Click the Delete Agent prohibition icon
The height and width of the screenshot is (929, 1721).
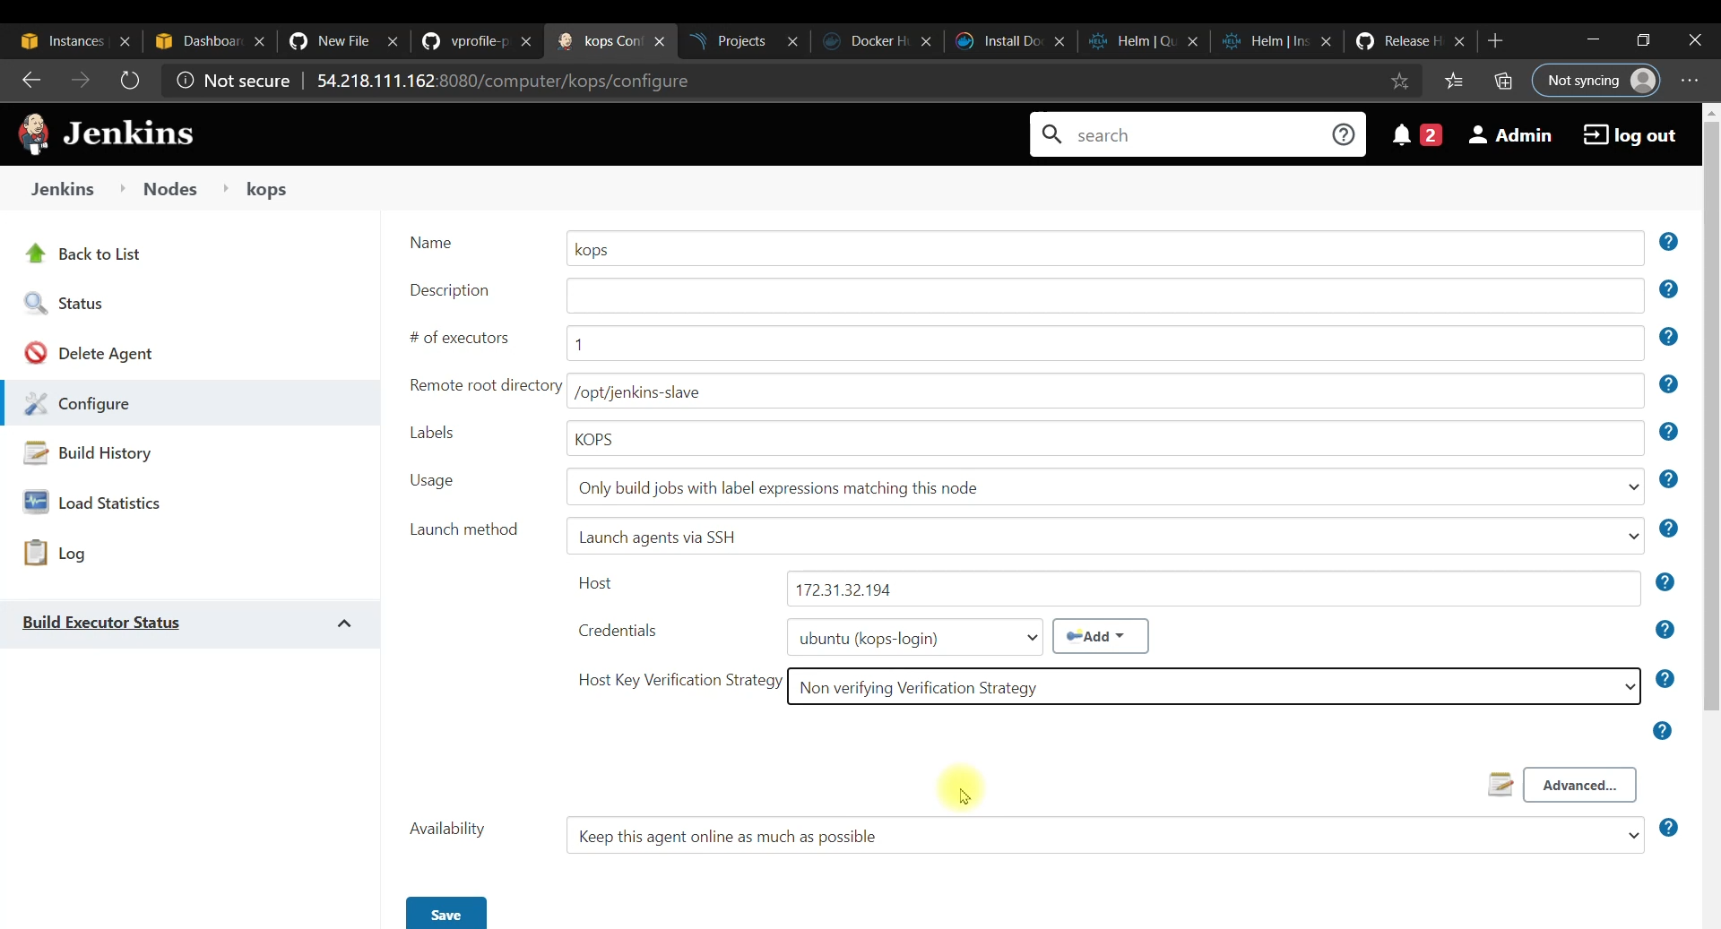click(x=36, y=354)
